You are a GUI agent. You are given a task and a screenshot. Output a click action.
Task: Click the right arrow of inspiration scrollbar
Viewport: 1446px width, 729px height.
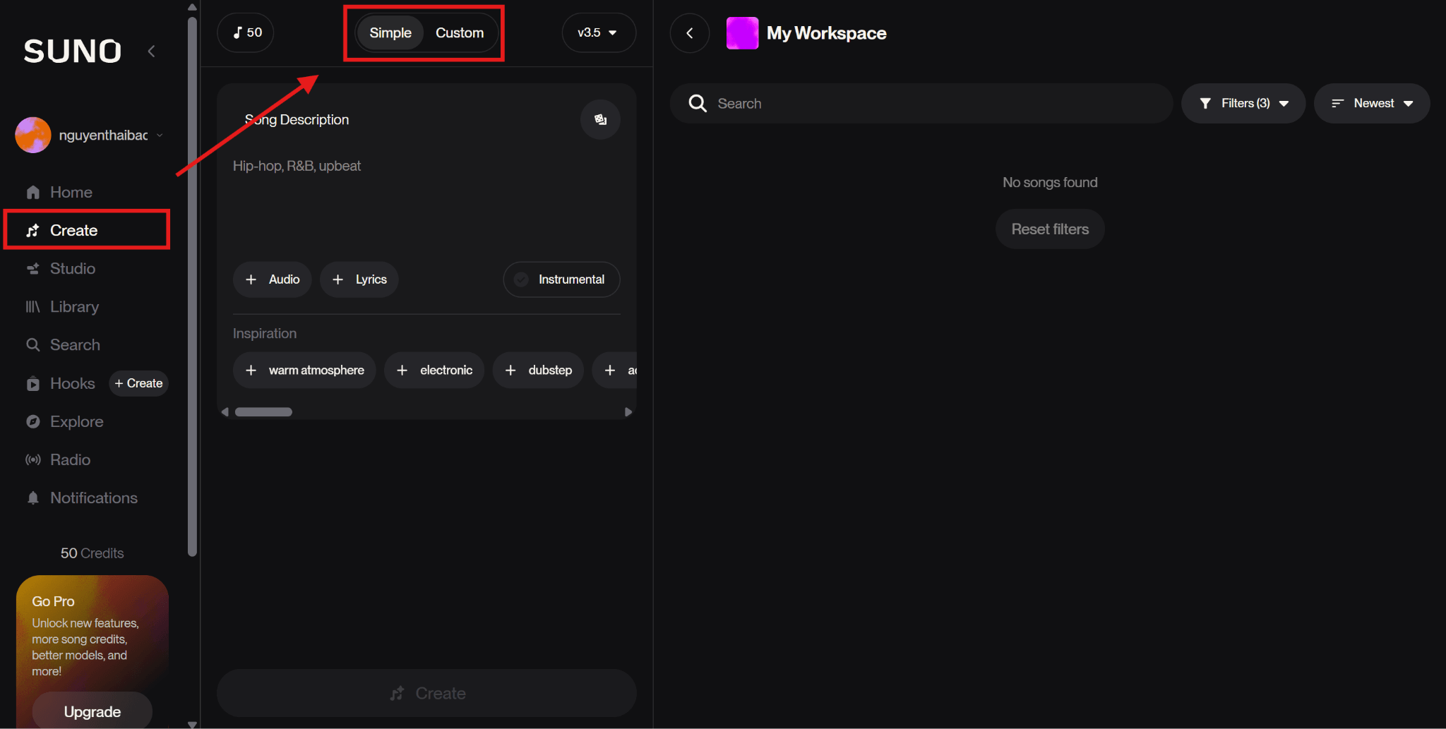point(628,412)
